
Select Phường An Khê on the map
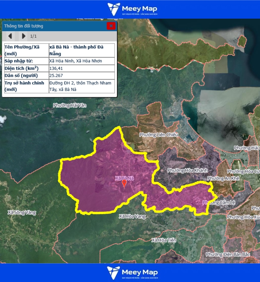point(223,178)
